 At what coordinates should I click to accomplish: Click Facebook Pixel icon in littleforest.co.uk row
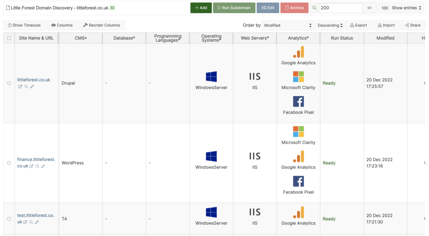298,102
